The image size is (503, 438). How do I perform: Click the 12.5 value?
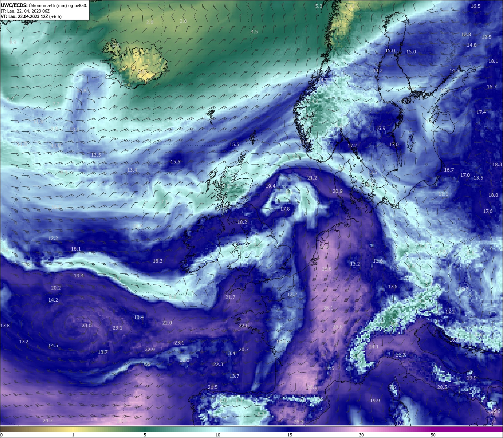click(x=486, y=37)
